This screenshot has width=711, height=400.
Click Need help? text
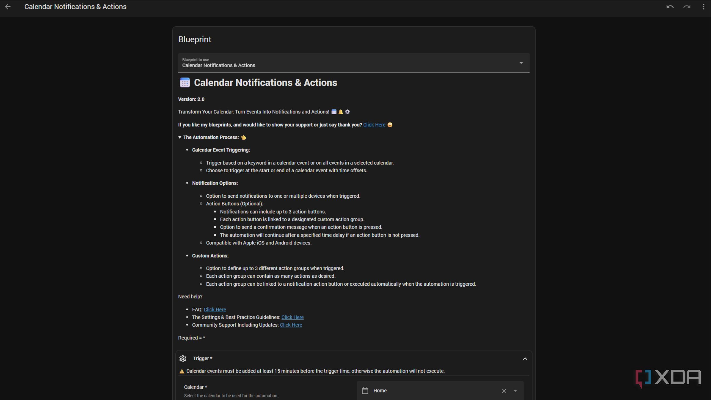(x=190, y=297)
